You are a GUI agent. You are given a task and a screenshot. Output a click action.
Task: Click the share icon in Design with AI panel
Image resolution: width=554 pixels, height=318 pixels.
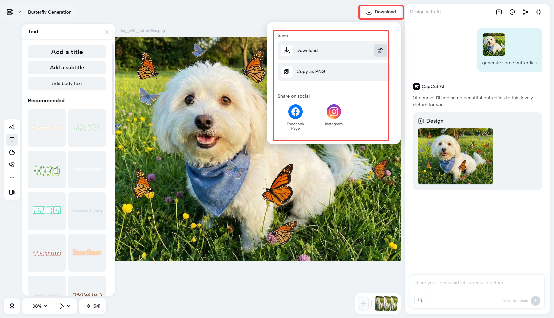[526, 12]
